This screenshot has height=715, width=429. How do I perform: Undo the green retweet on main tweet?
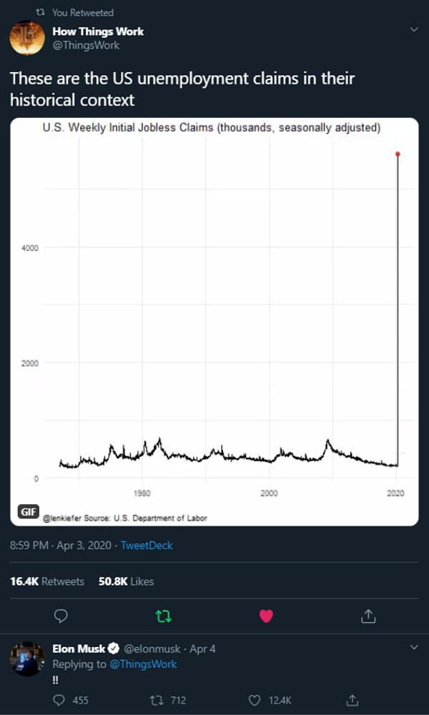point(164,616)
